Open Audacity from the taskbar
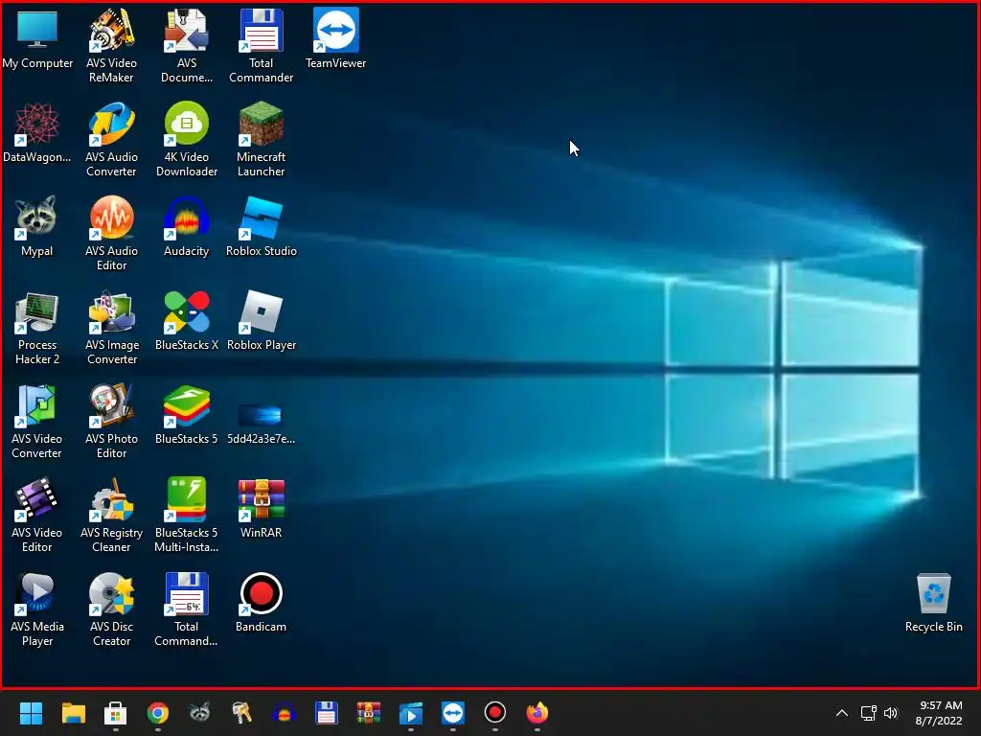The image size is (981, 736). [x=284, y=713]
